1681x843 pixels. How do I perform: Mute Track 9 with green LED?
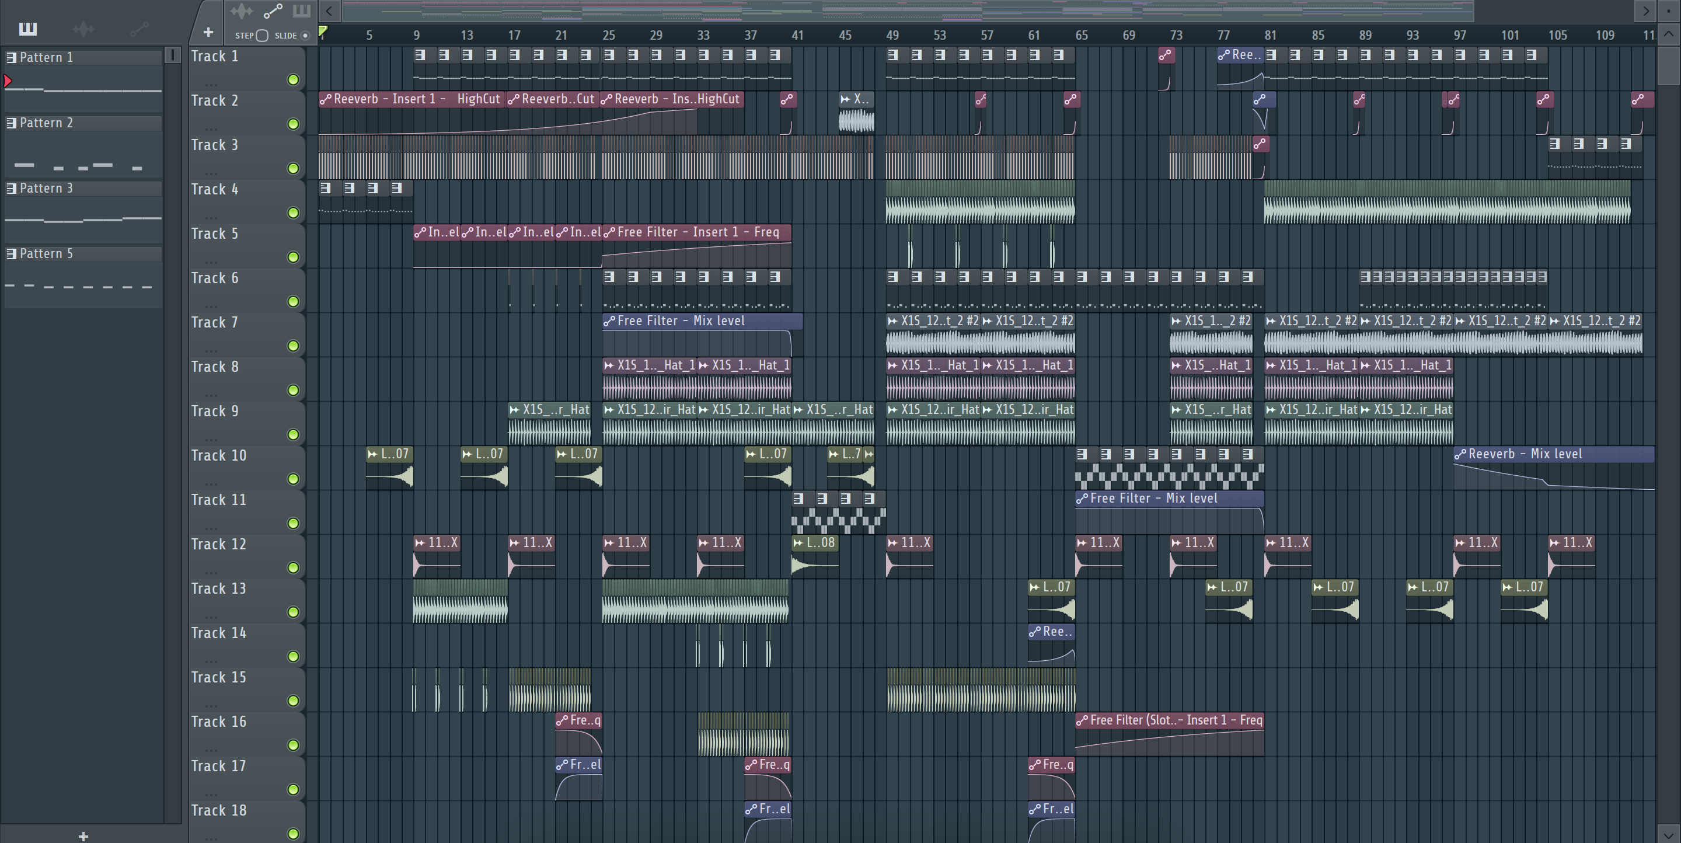[294, 434]
